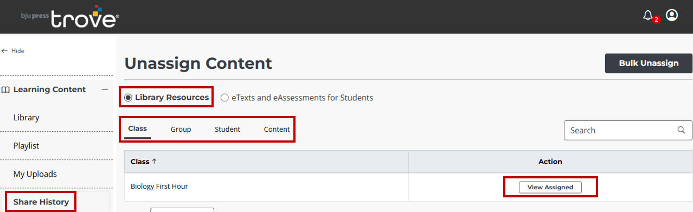Sort by the Class column arrow

tap(154, 162)
